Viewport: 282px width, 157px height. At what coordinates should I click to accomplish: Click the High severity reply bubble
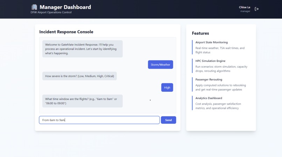(x=167, y=88)
